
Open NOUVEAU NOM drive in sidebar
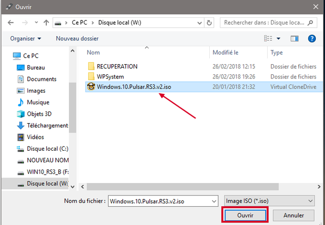[48, 160]
